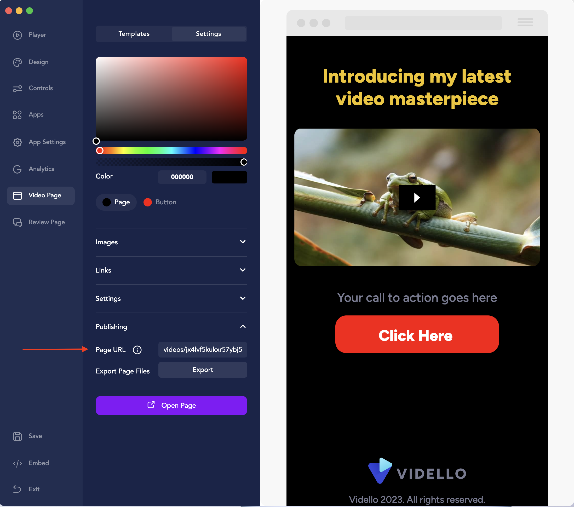Click the Page URL info icon

137,350
